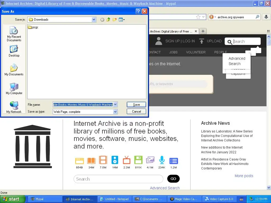
Task: Open New additions January 2022 article
Action: click(222, 150)
